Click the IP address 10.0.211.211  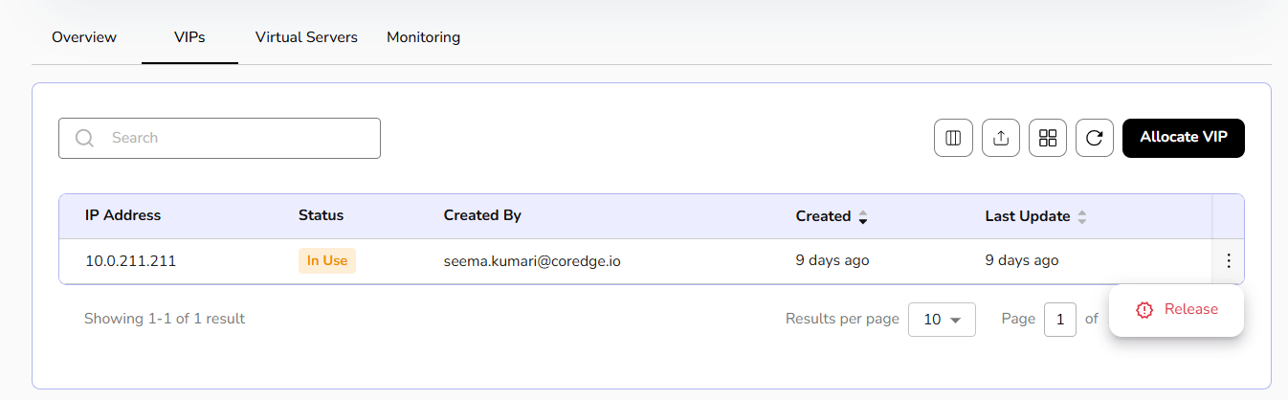[130, 261]
